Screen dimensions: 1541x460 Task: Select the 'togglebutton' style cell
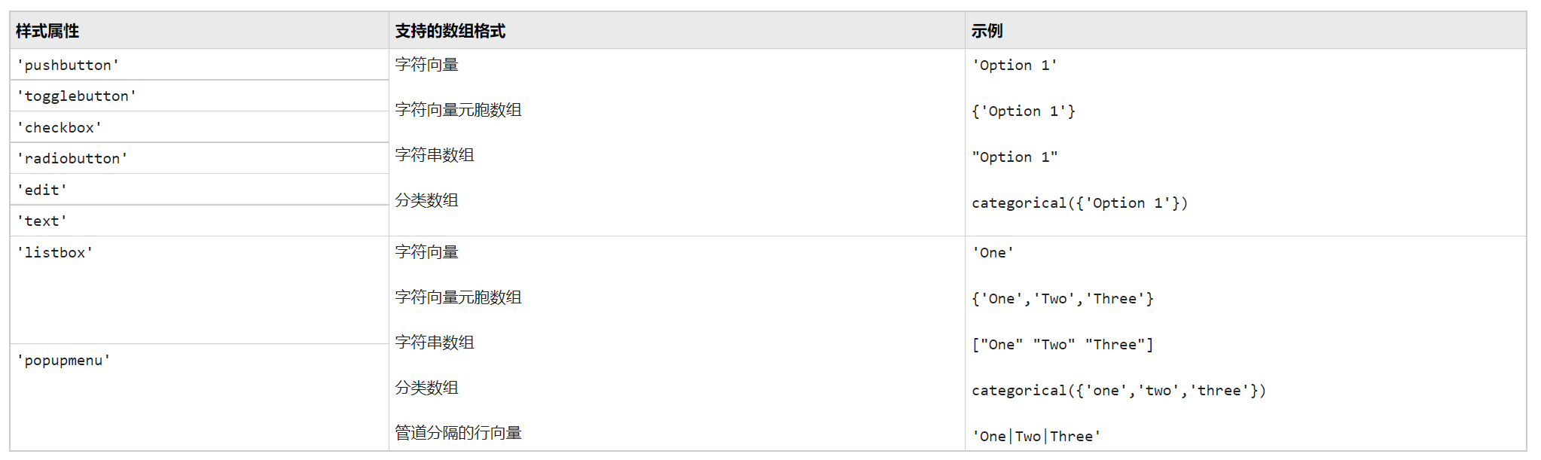click(76, 96)
